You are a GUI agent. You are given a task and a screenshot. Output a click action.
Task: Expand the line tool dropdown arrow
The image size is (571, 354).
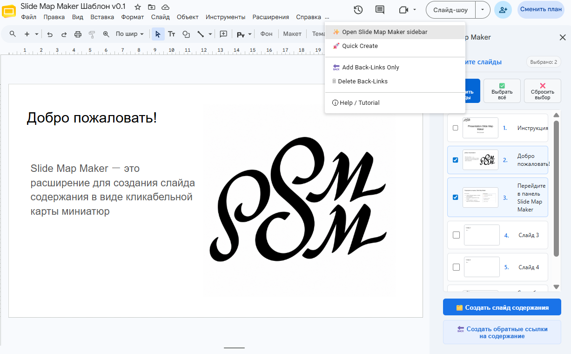pos(210,34)
